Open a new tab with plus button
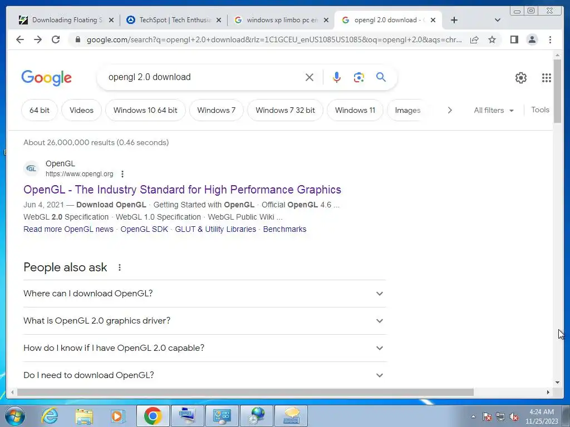This screenshot has width=570, height=427. point(454,21)
